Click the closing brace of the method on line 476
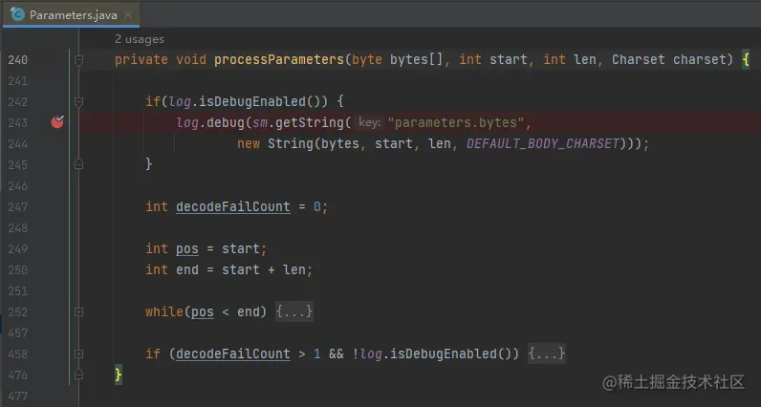 tap(119, 375)
